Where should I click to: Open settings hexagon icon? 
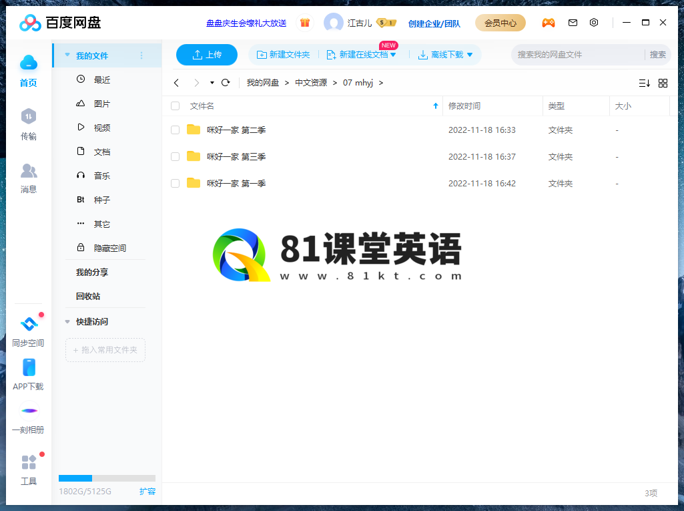point(594,23)
